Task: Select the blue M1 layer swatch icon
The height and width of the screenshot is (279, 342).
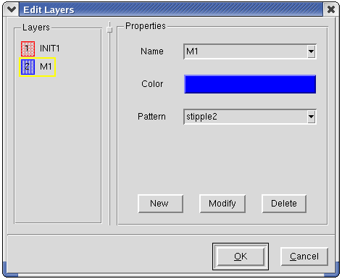Action: (x=28, y=67)
